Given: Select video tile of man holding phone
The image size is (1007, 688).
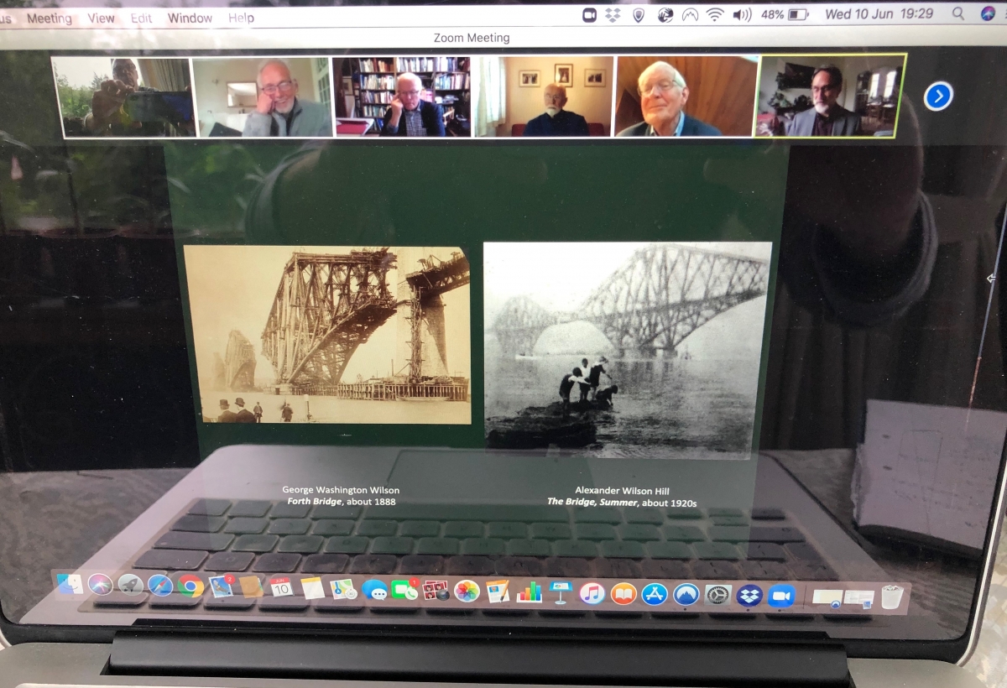Looking at the screenshot, I should pyautogui.click(x=123, y=96).
